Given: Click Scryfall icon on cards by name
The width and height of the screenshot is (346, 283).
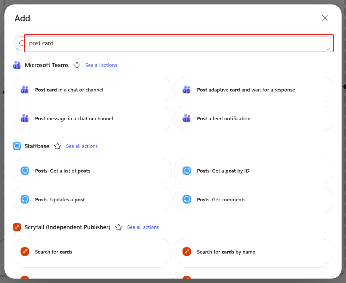Looking at the screenshot, I should pyautogui.click(x=187, y=252).
